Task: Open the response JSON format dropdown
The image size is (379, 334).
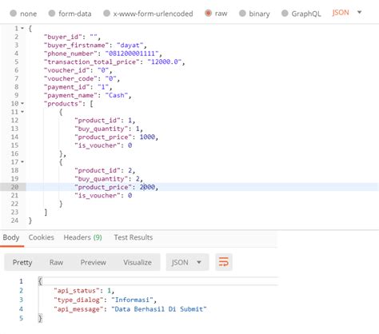Action: pos(187,262)
